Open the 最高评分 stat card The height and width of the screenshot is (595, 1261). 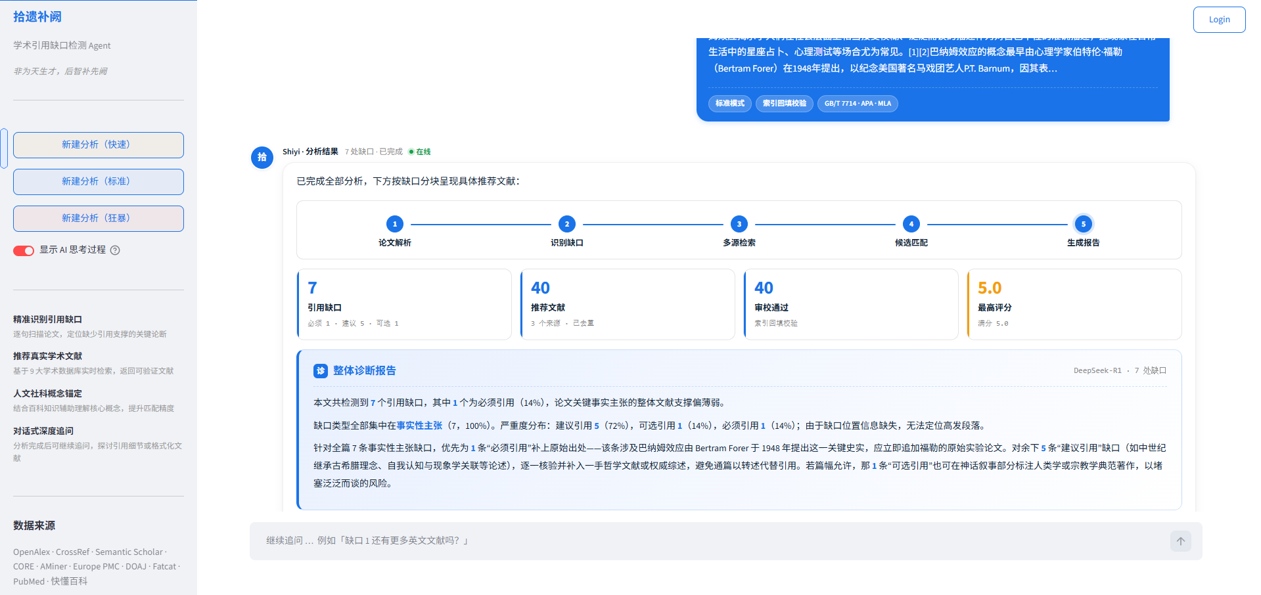1074,304
